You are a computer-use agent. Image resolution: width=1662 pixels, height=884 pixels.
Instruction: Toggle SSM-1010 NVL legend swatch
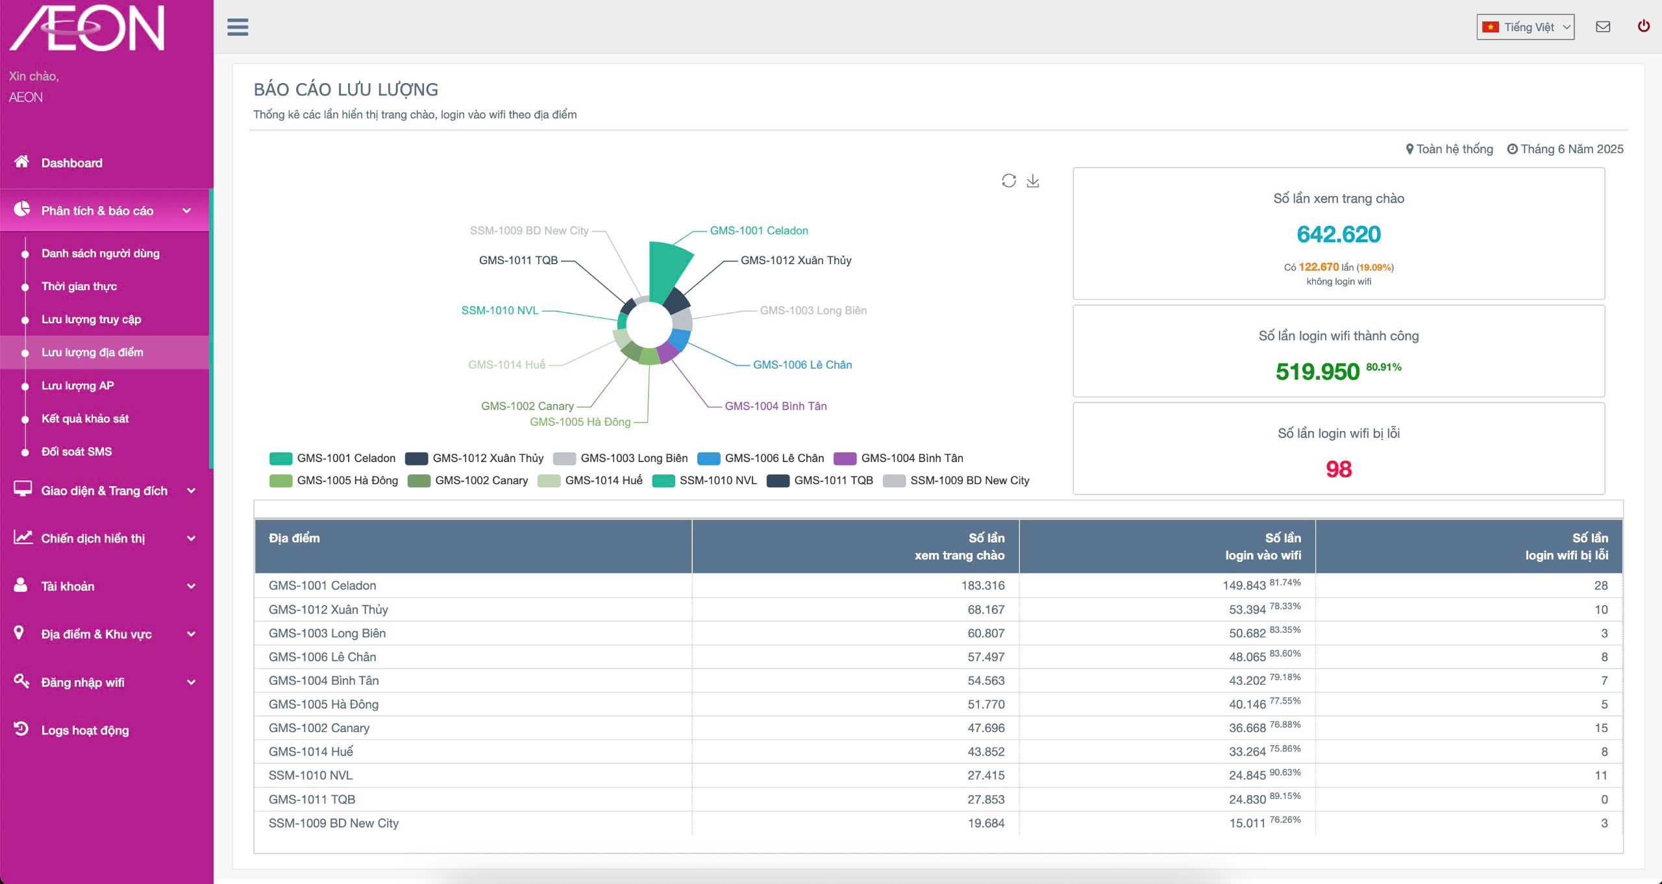point(663,480)
